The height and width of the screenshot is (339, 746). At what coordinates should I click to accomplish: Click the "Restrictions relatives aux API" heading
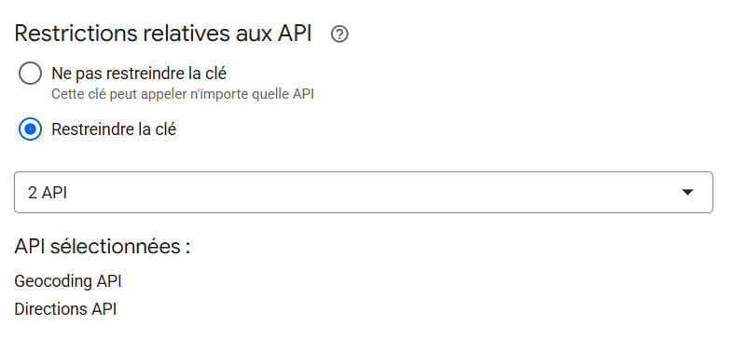tap(162, 34)
